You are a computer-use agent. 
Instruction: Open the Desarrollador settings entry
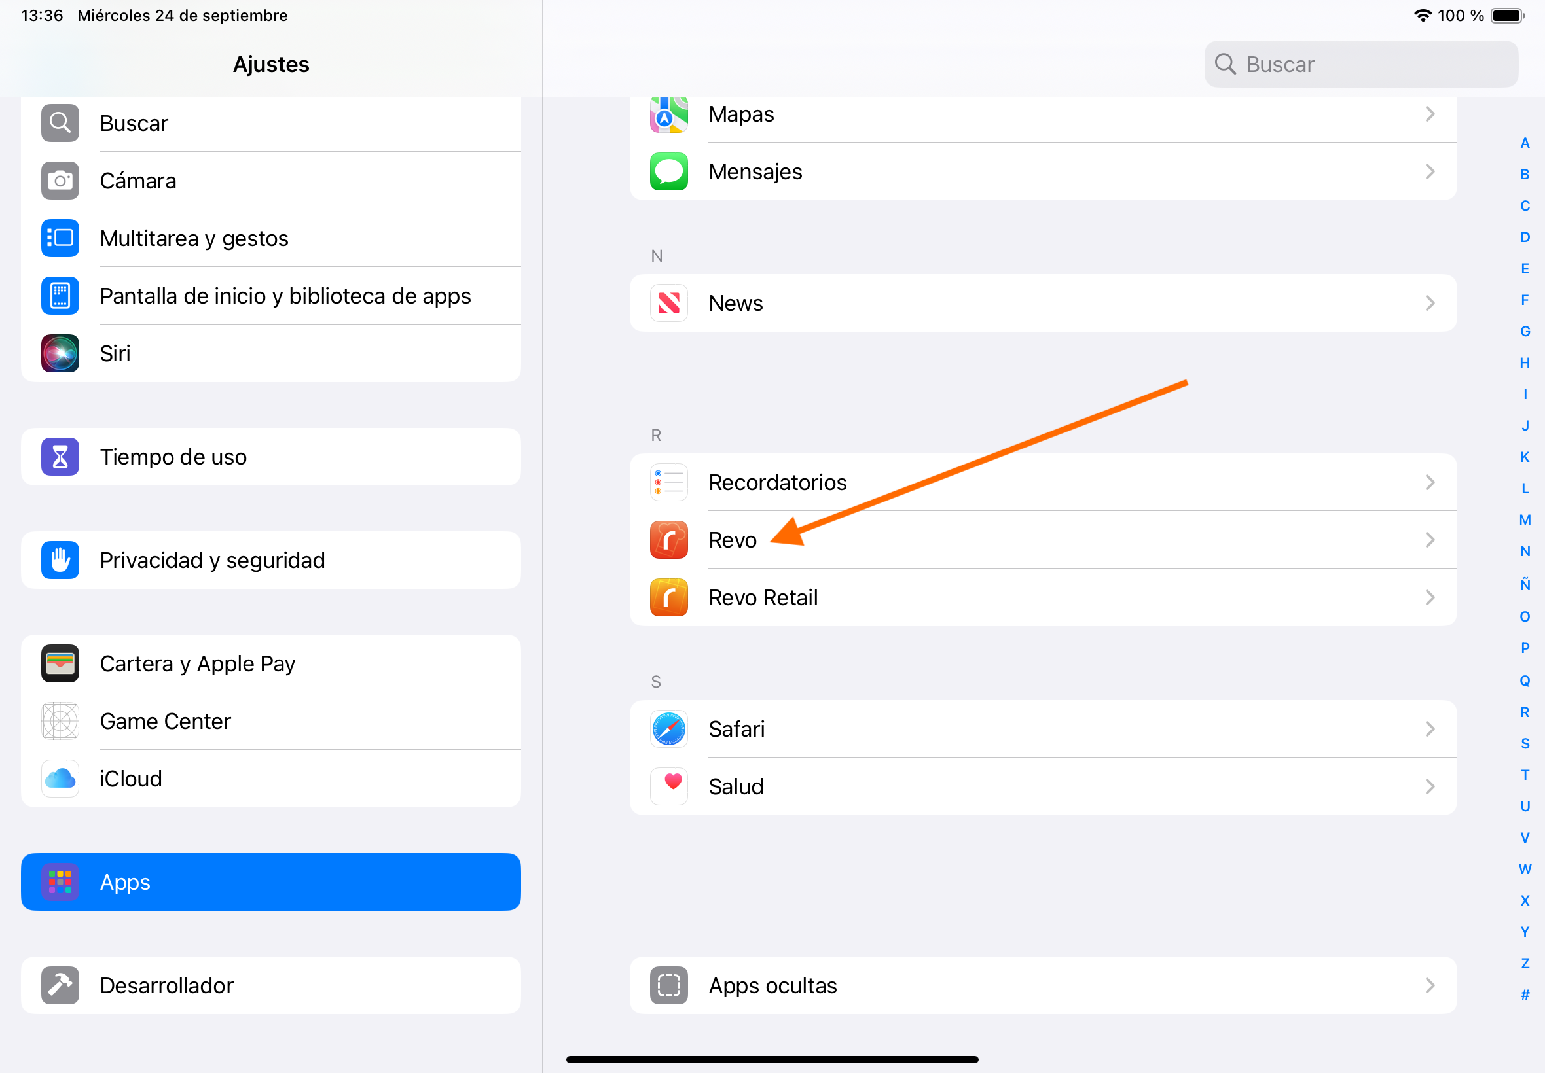pyautogui.click(x=270, y=985)
